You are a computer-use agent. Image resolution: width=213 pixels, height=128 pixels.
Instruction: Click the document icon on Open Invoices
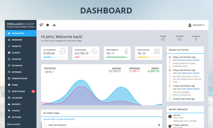coord(157,51)
